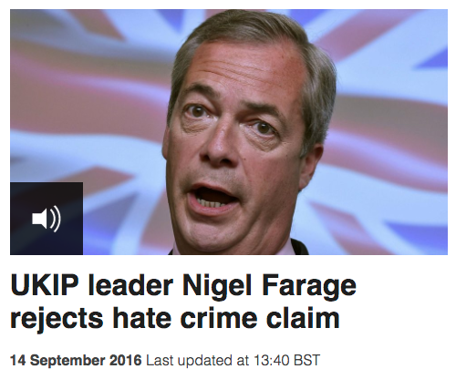Click the word 'hate' in the headline
The image size is (456, 369).
141,317
